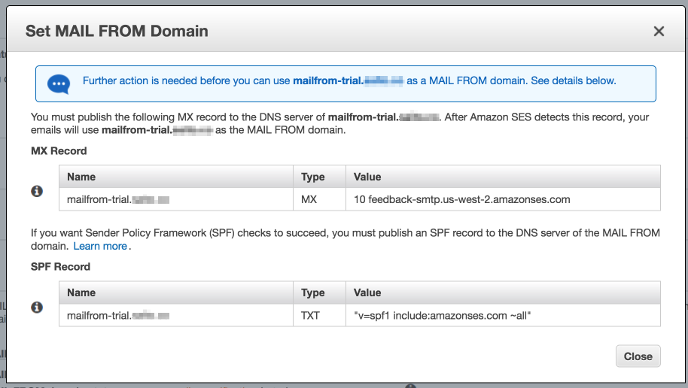Click the MX type cell

coord(319,199)
